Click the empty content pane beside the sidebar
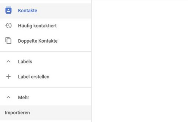Viewport: 188px width, 122px height. (140, 61)
